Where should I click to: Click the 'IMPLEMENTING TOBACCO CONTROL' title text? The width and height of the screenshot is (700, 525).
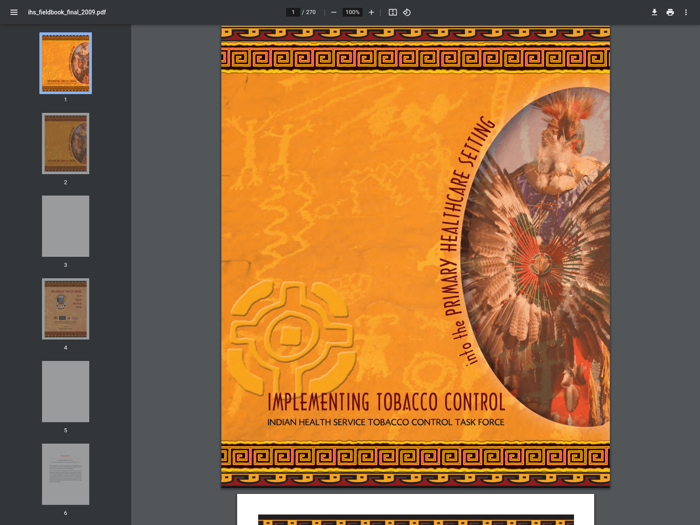[x=386, y=402]
